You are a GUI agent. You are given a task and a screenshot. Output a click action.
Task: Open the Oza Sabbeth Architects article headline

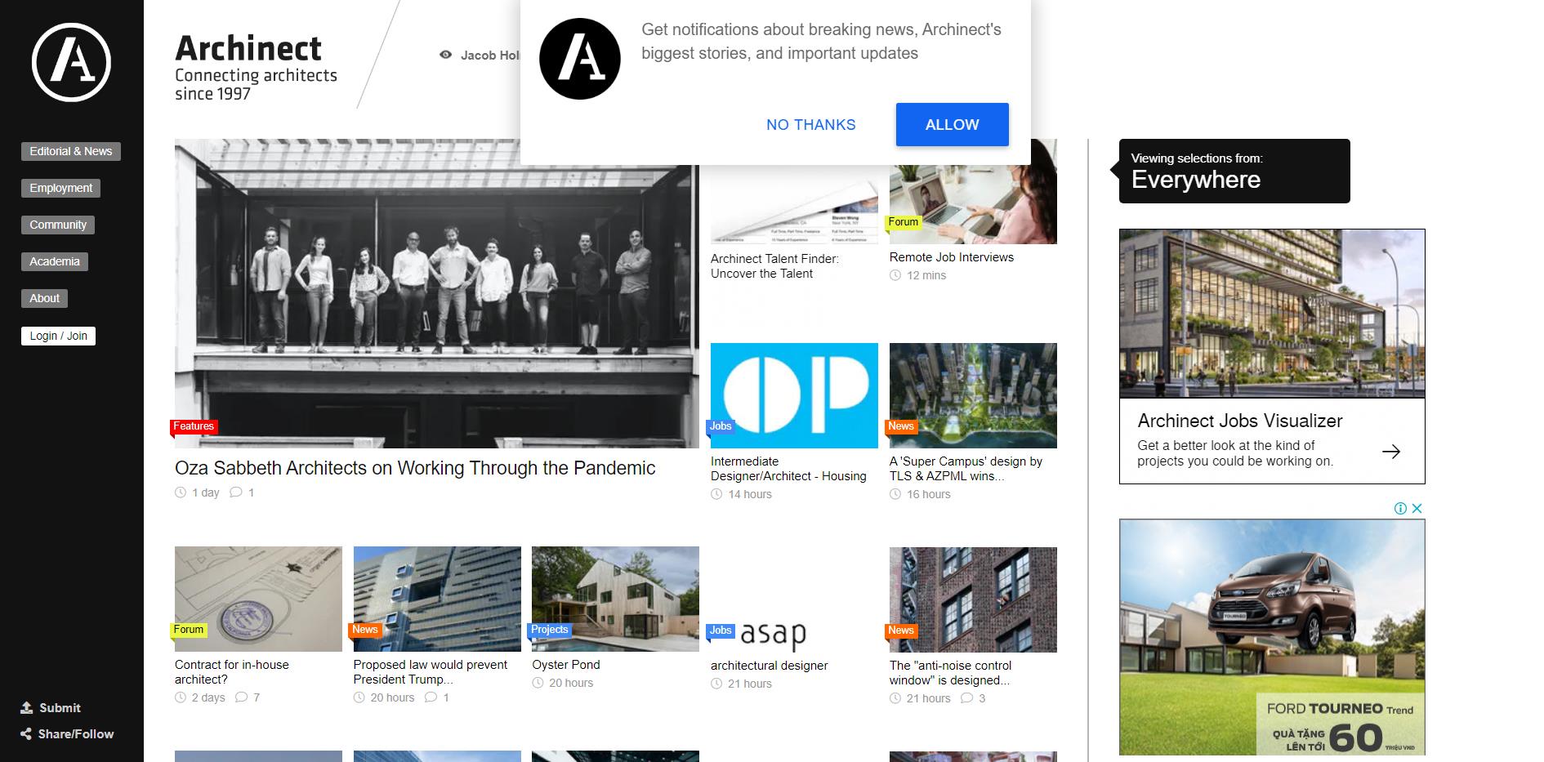point(414,468)
